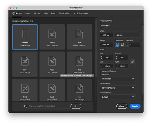Set portrait orientation
152x124 pixels.
point(117,45)
